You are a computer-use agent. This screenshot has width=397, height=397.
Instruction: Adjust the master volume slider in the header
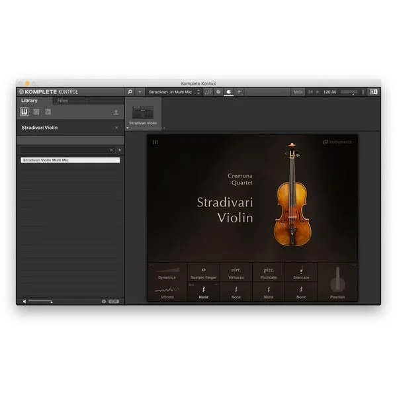349,92
